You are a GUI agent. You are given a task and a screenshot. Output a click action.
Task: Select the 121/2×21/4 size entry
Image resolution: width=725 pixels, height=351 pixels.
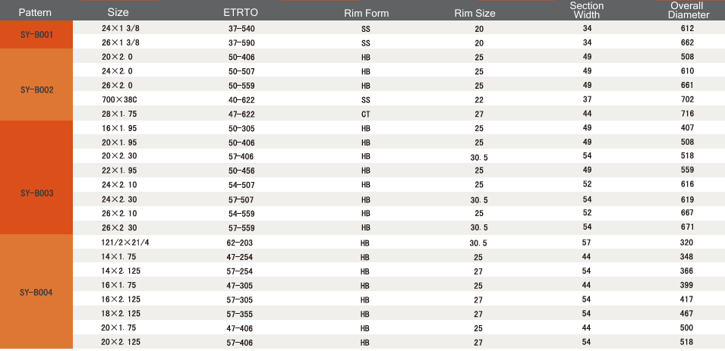coord(125,243)
